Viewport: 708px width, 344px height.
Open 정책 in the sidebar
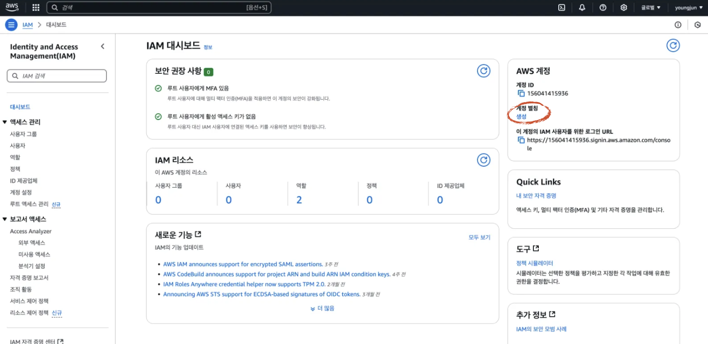click(15, 169)
